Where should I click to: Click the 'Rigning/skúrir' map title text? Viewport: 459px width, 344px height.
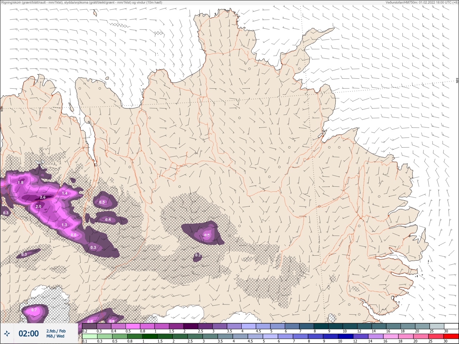(82, 3)
